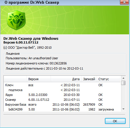Click the Версия column header

39,79
